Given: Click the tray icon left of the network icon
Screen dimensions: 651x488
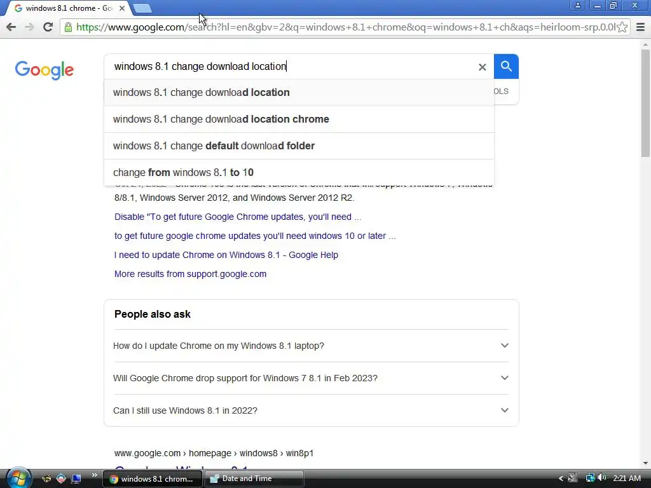Looking at the screenshot, I should (573, 478).
